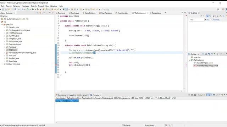Open the Source menu
The height and width of the screenshot is (127, 227).
tap(9, 6)
